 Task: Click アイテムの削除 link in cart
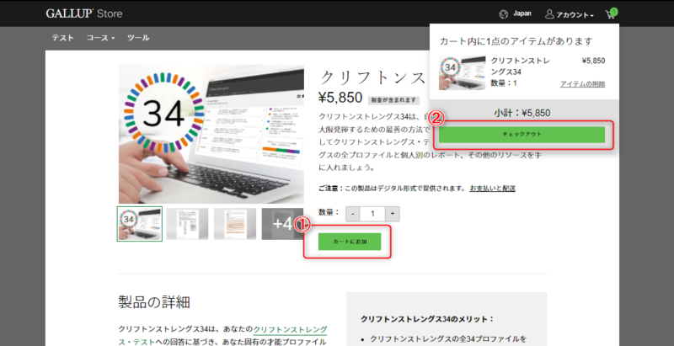click(x=582, y=84)
